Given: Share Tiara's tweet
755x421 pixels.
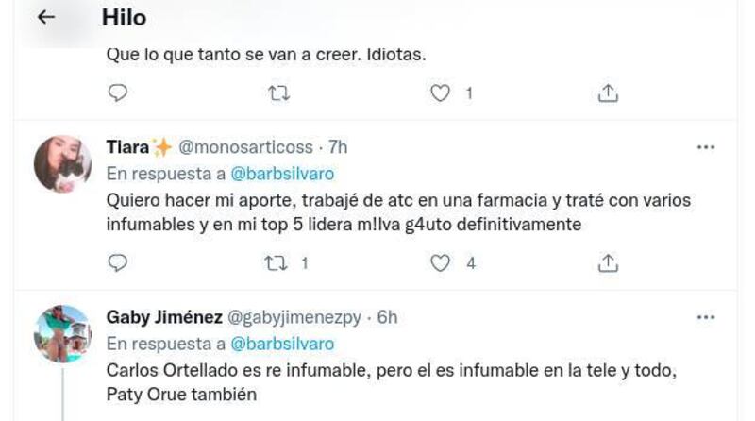Looking at the screenshot, I should point(609,263).
